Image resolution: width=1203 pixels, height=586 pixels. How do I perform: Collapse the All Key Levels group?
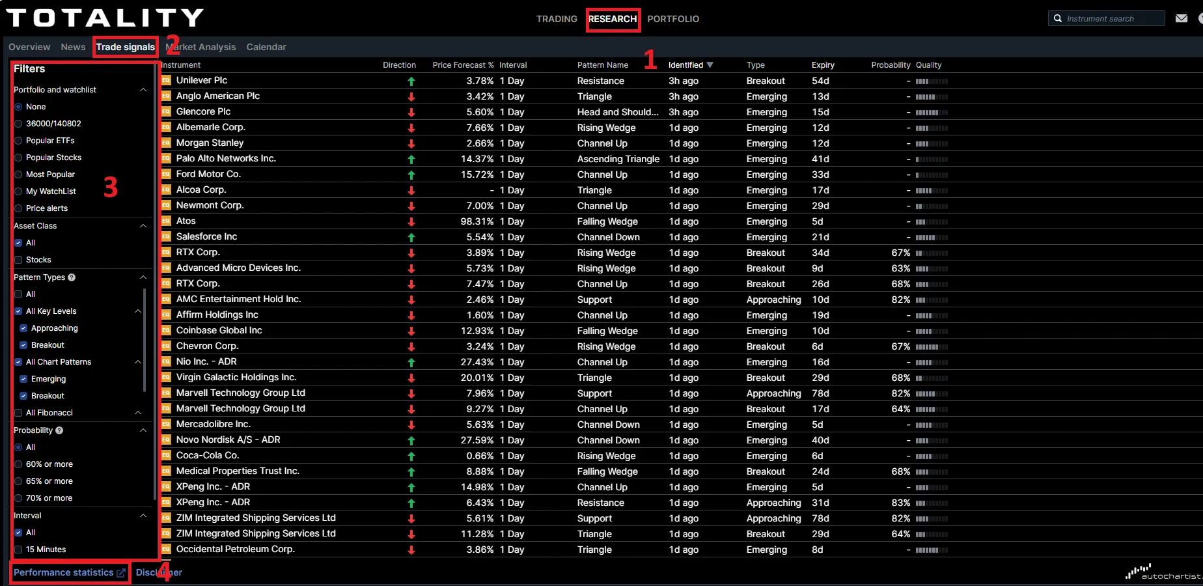click(x=138, y=311)
